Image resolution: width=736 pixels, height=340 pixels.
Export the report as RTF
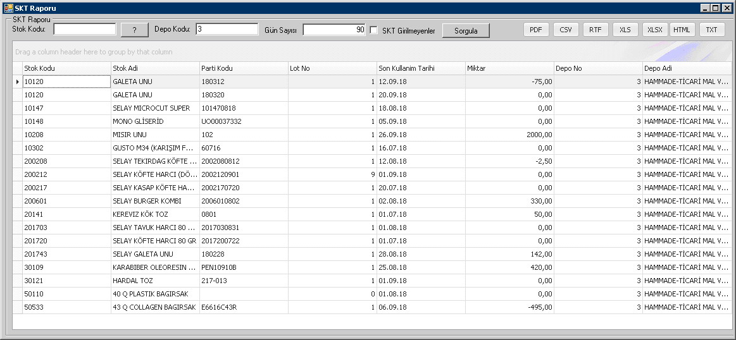point(596,30)
